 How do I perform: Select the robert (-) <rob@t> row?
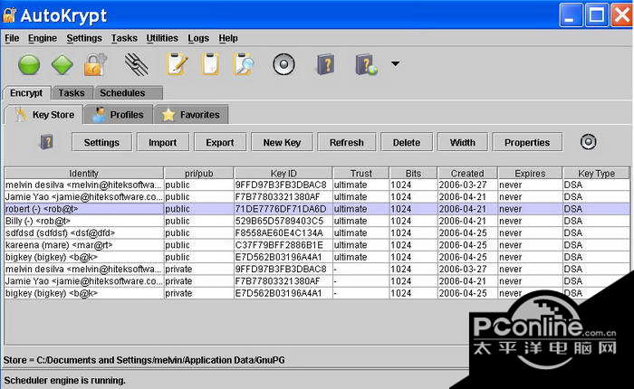click(x=317, y=209)
